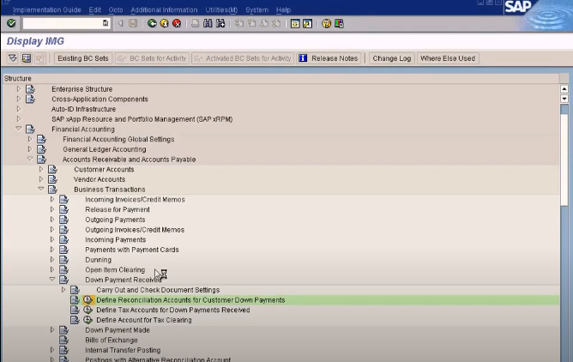Open documentation icon for Customer Accounts
Image resolution: width=573 pixels, height=362 pixels.
coord(53,169)
